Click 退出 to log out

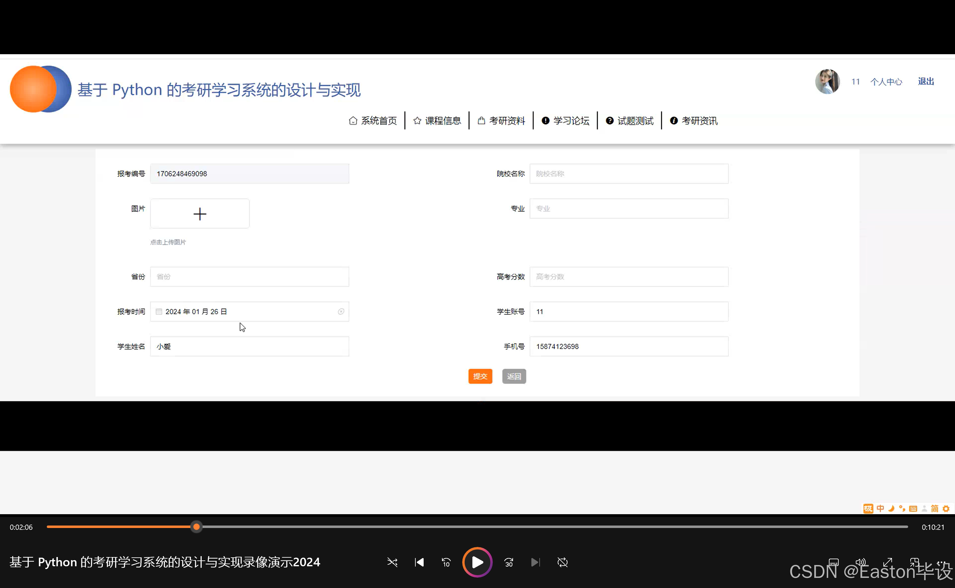926,81
